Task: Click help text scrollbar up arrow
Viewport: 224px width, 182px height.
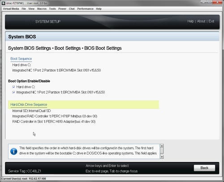Action: [x=162, y=146]
